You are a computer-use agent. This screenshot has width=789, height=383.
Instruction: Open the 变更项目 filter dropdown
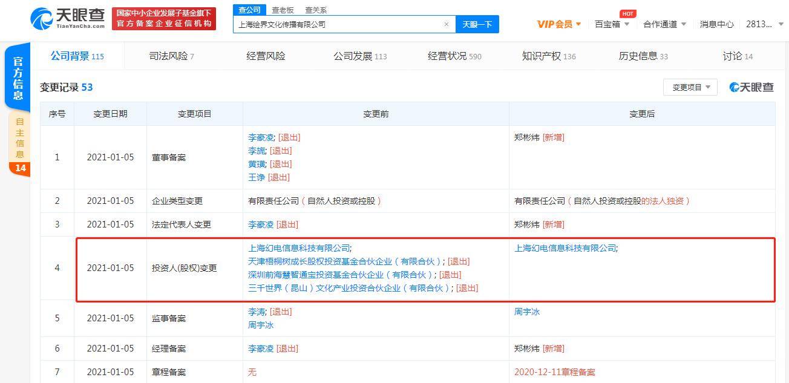[690, 87]
